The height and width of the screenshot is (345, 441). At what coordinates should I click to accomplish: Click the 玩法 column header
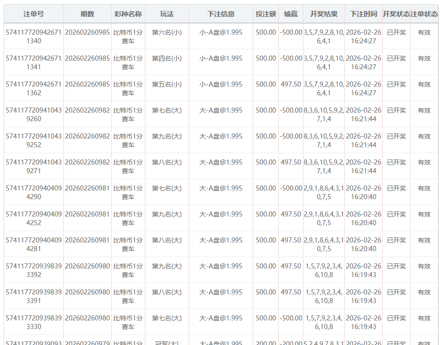(167, 14)
